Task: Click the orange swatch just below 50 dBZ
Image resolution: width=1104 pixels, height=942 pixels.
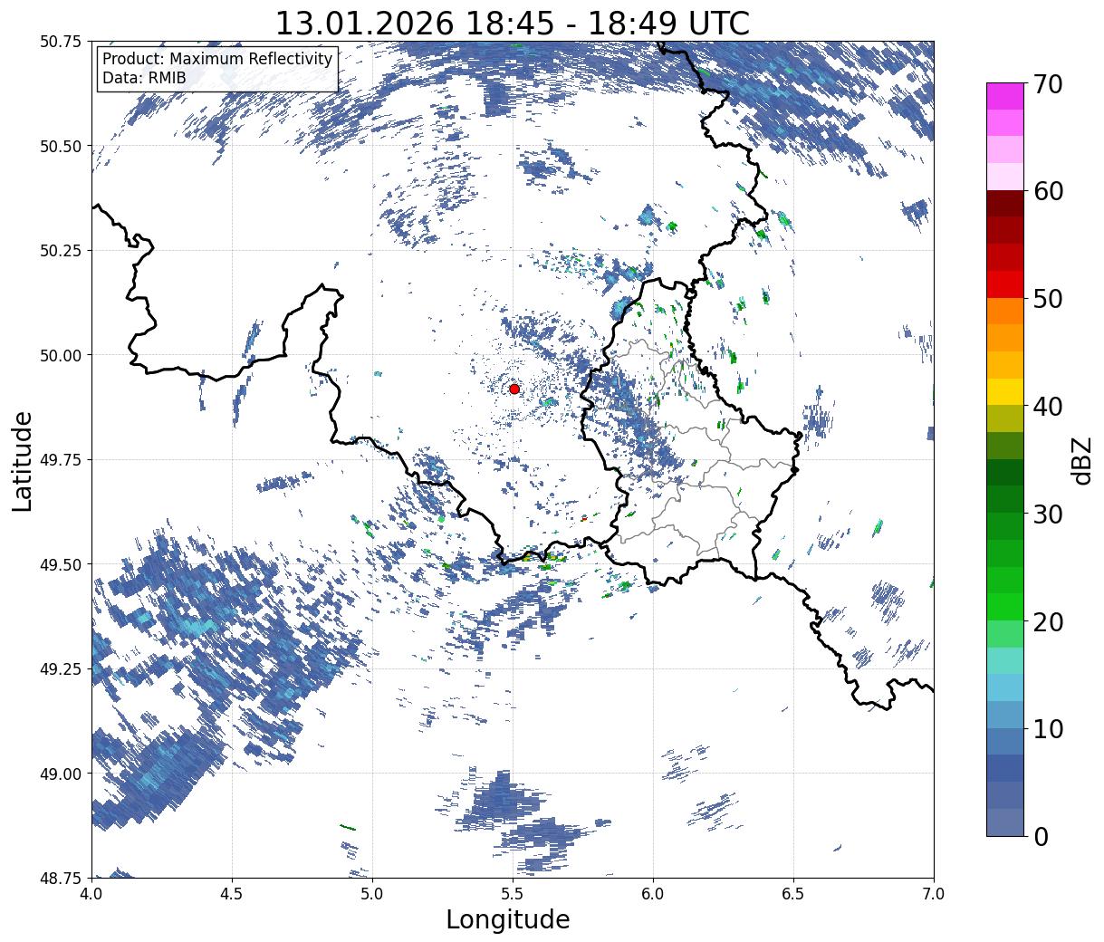Action: coord(1005,312)
